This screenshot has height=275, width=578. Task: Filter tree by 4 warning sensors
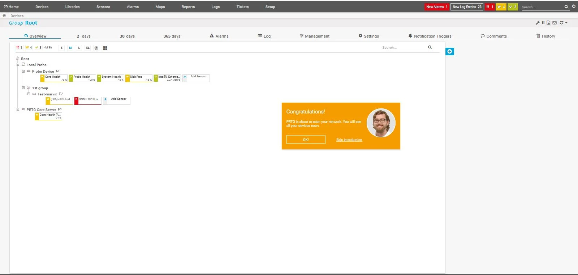tap(29, 48)
